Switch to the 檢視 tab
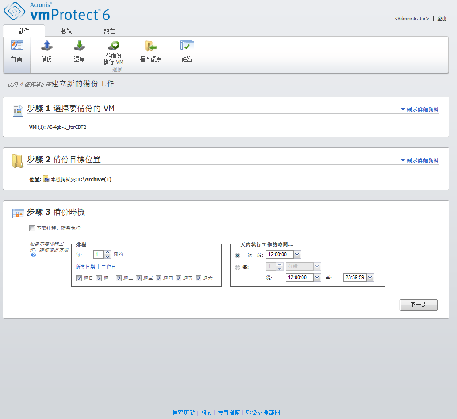Screen dimensions: 457x419 pyautogui.click(x=66, y=31)
